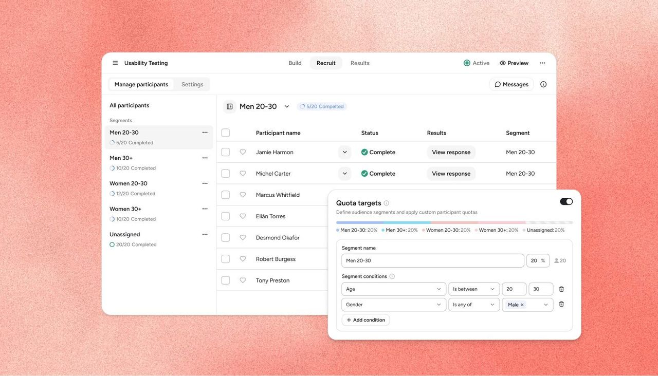
Task: Switch to the Recruit tab
Action: click(326, 63)
